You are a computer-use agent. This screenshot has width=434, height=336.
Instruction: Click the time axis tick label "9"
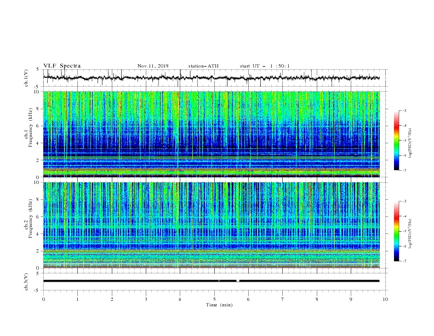pyautogui.click(x=351, y=299)
